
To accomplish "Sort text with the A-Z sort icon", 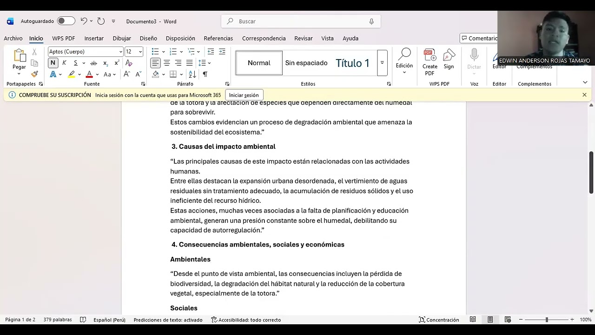I will tap(193, 74).
